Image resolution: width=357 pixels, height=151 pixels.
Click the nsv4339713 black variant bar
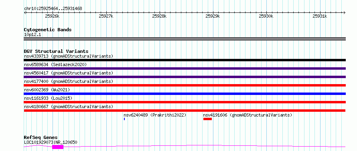[185, 60]
